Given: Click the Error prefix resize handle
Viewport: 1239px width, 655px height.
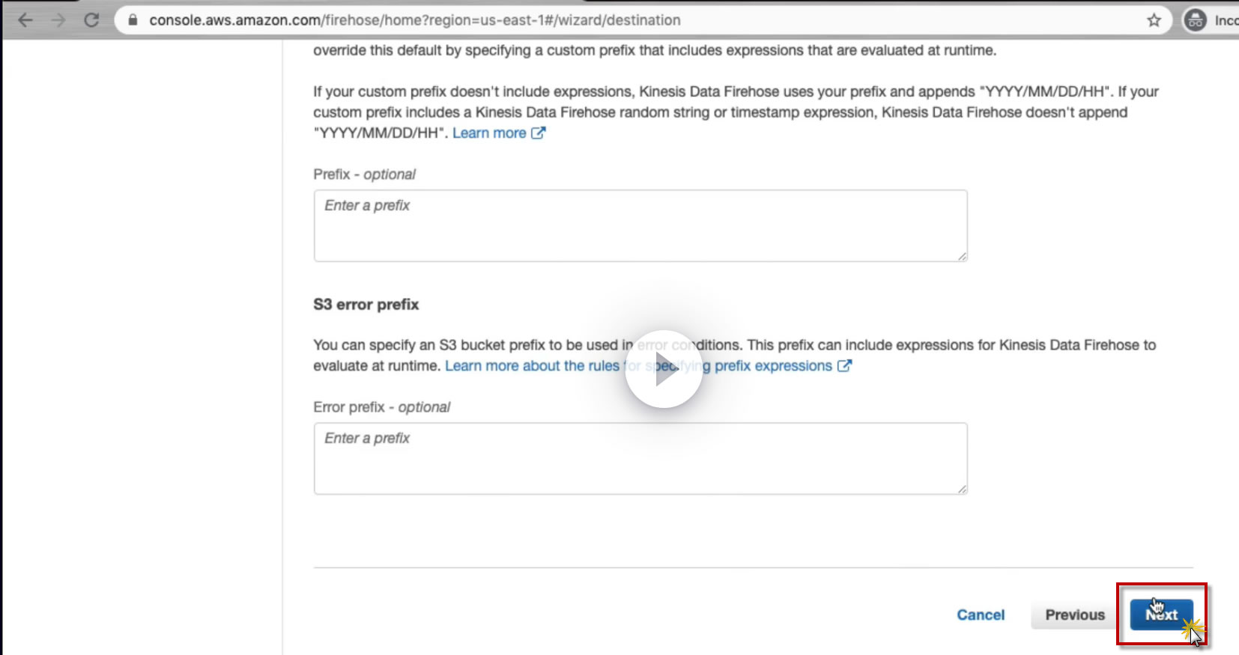Looking at the screenshot, I should click(962, 489).
